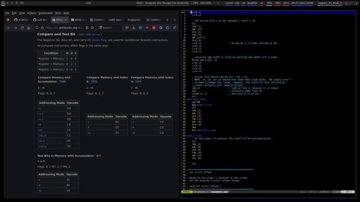Click the clip item in the status bar

[x=237, y=3]
